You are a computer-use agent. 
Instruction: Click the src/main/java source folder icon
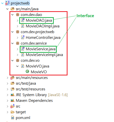click(12, 9)
